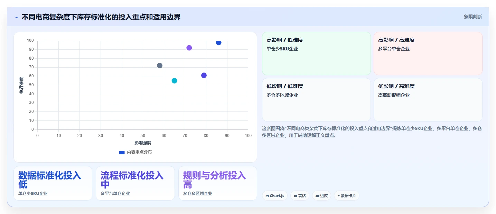Click the Chart.js tag chip
This screenshot has width=496, height=214.
[x=275, y=196]
